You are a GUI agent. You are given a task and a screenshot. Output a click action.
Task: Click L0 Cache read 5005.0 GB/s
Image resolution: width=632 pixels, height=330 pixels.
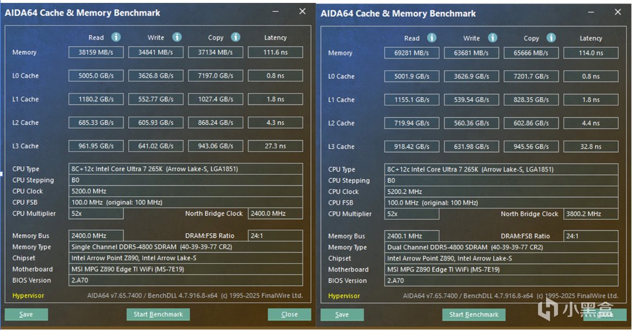[x=96, y=76]
